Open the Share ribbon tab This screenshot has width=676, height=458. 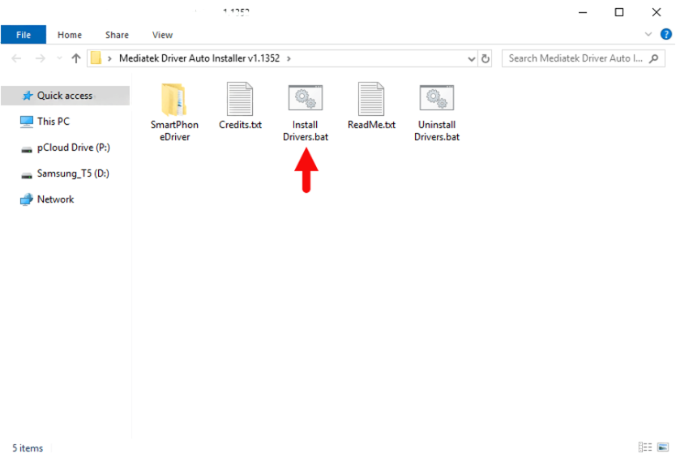click(117, 35)
